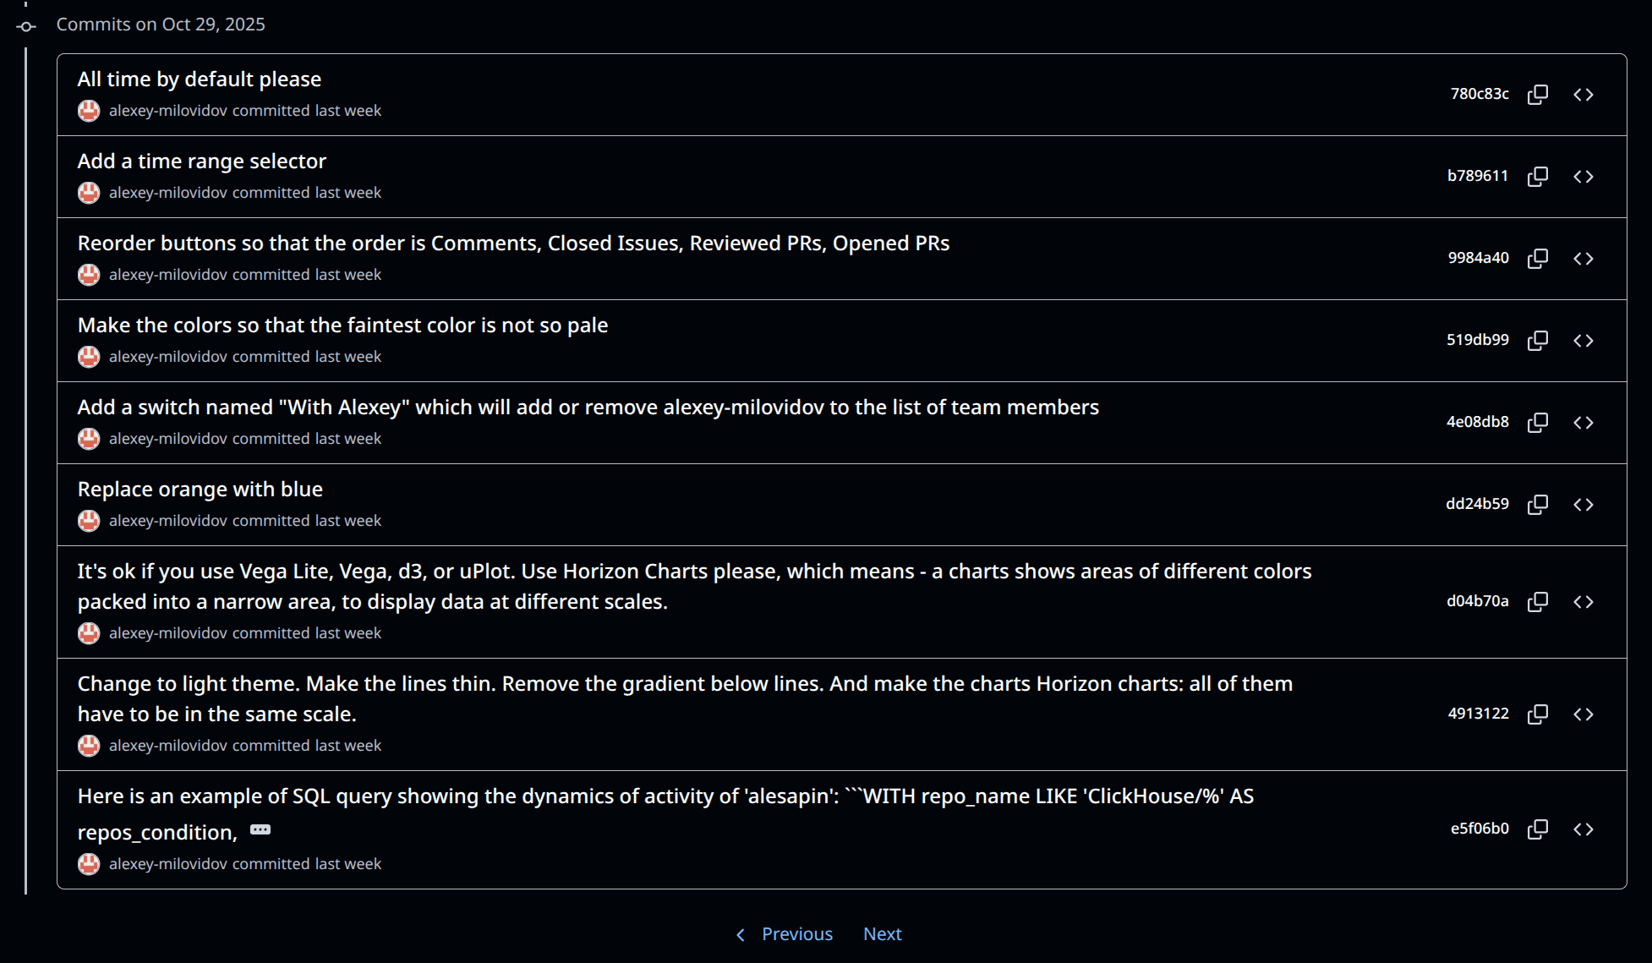Expand the truncated commit message ellipsis
Image resolution: width=1652 pixels, height=963 pixels.
pos(260,829)
